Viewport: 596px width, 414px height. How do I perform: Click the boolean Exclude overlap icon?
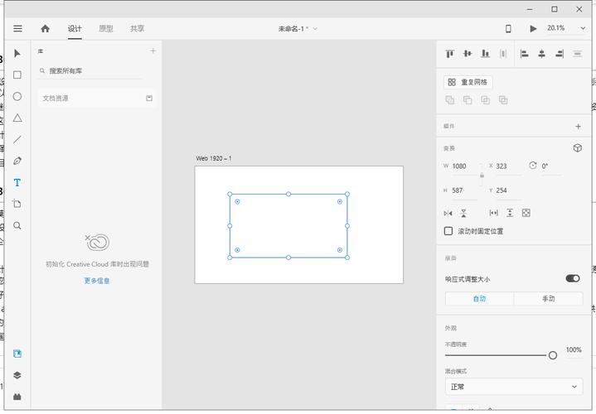pos(503,100)
